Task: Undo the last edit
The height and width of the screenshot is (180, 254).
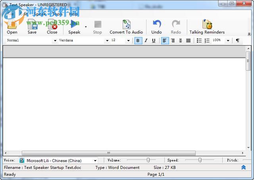Action: (156, 27)
